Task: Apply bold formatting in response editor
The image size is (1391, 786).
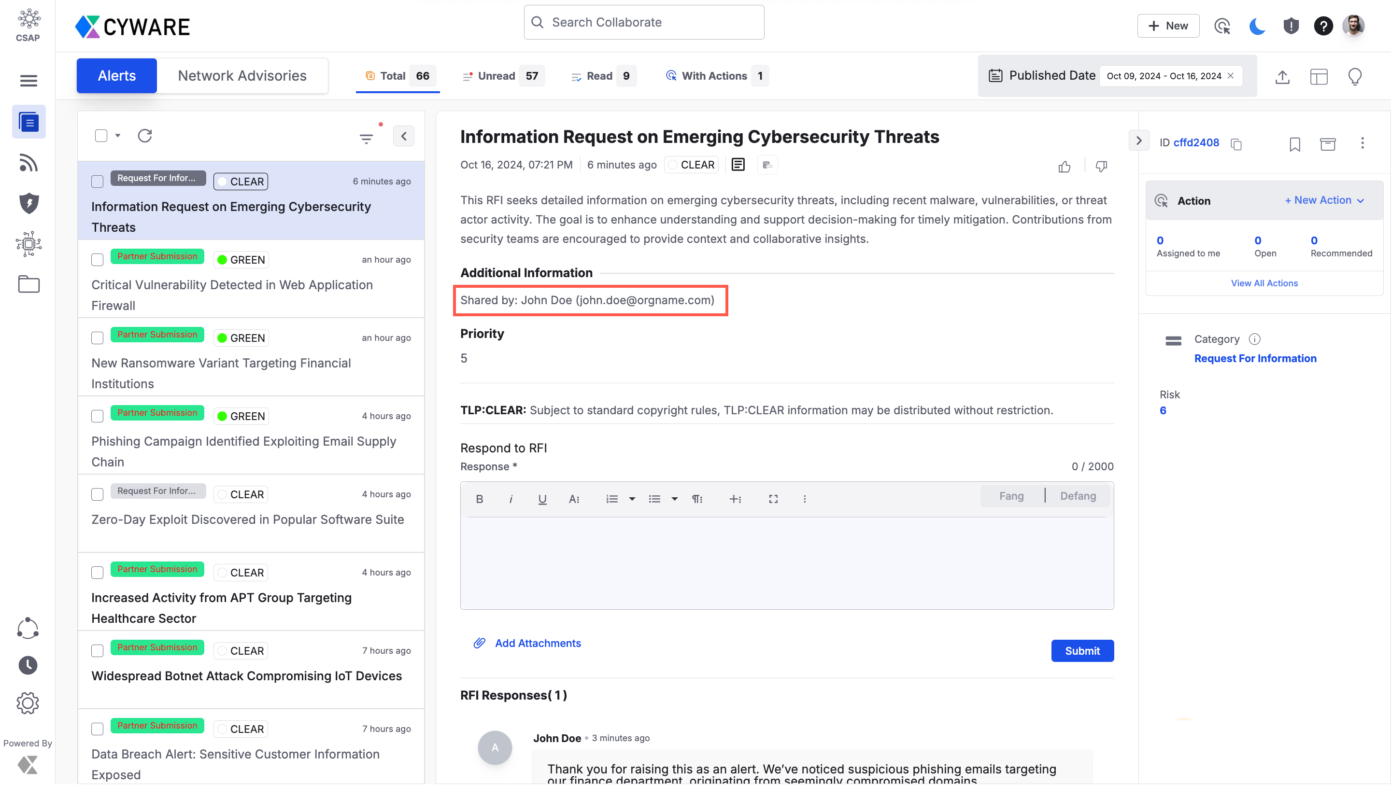Action: (479, 499)
